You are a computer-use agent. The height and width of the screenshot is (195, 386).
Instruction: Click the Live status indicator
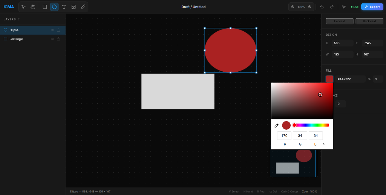click(x=355, y=7)
